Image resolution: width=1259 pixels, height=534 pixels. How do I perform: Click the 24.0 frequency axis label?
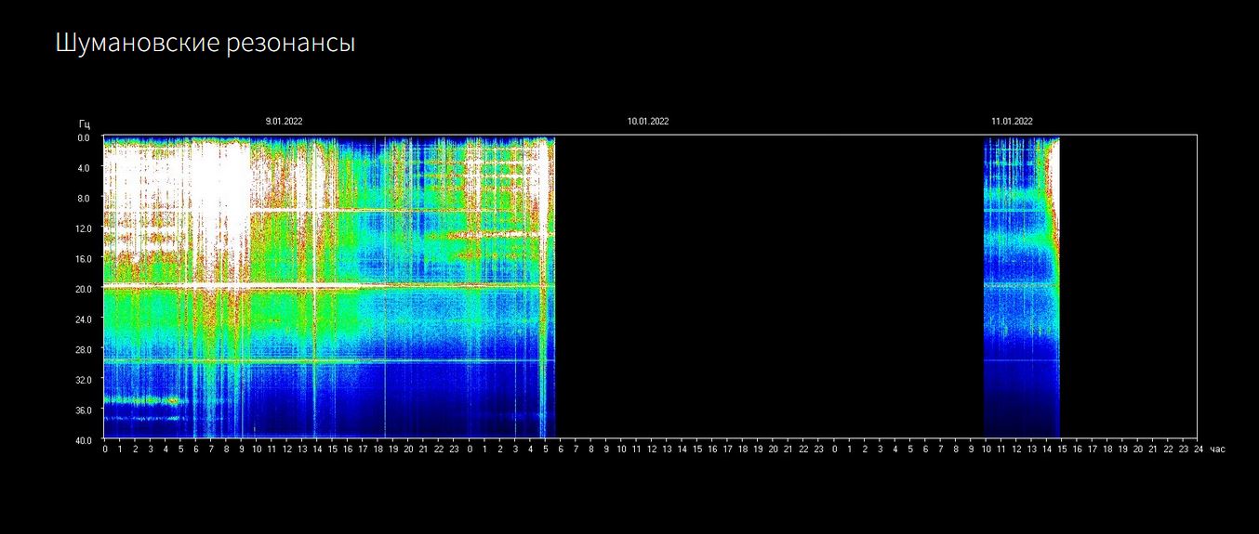[83, 319]
